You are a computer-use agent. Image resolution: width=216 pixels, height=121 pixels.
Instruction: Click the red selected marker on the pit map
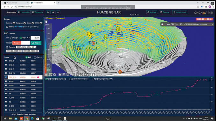pyautogui.click(x=93, y=43)
